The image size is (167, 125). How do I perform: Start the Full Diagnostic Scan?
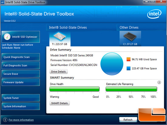(21, 66)
